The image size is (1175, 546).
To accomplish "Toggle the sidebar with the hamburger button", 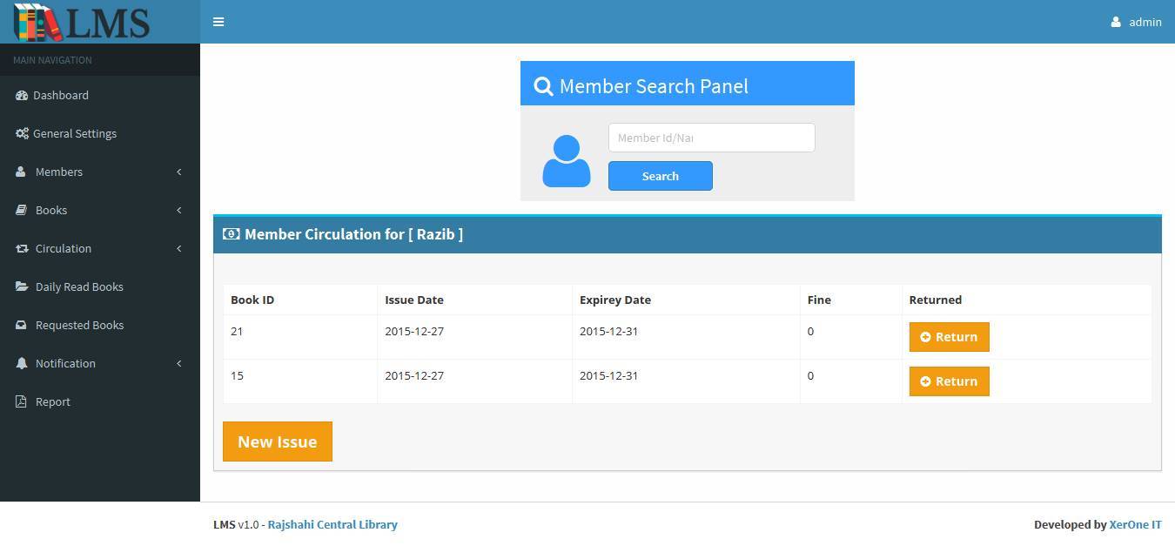I will pos(218,22).
